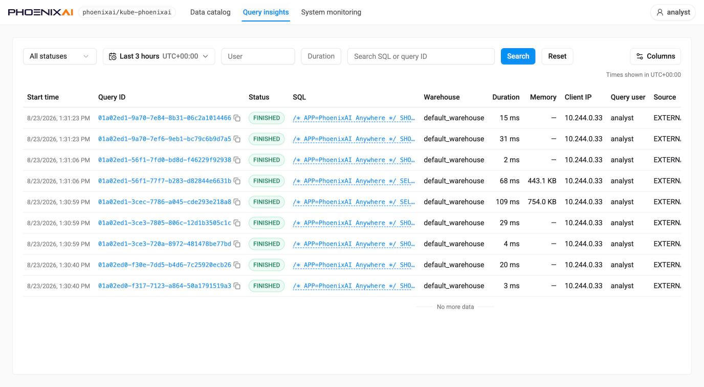Copy query ID ending 481478be77bd
The width and height of the screenshot is (704, 387).
click(237, 244)
